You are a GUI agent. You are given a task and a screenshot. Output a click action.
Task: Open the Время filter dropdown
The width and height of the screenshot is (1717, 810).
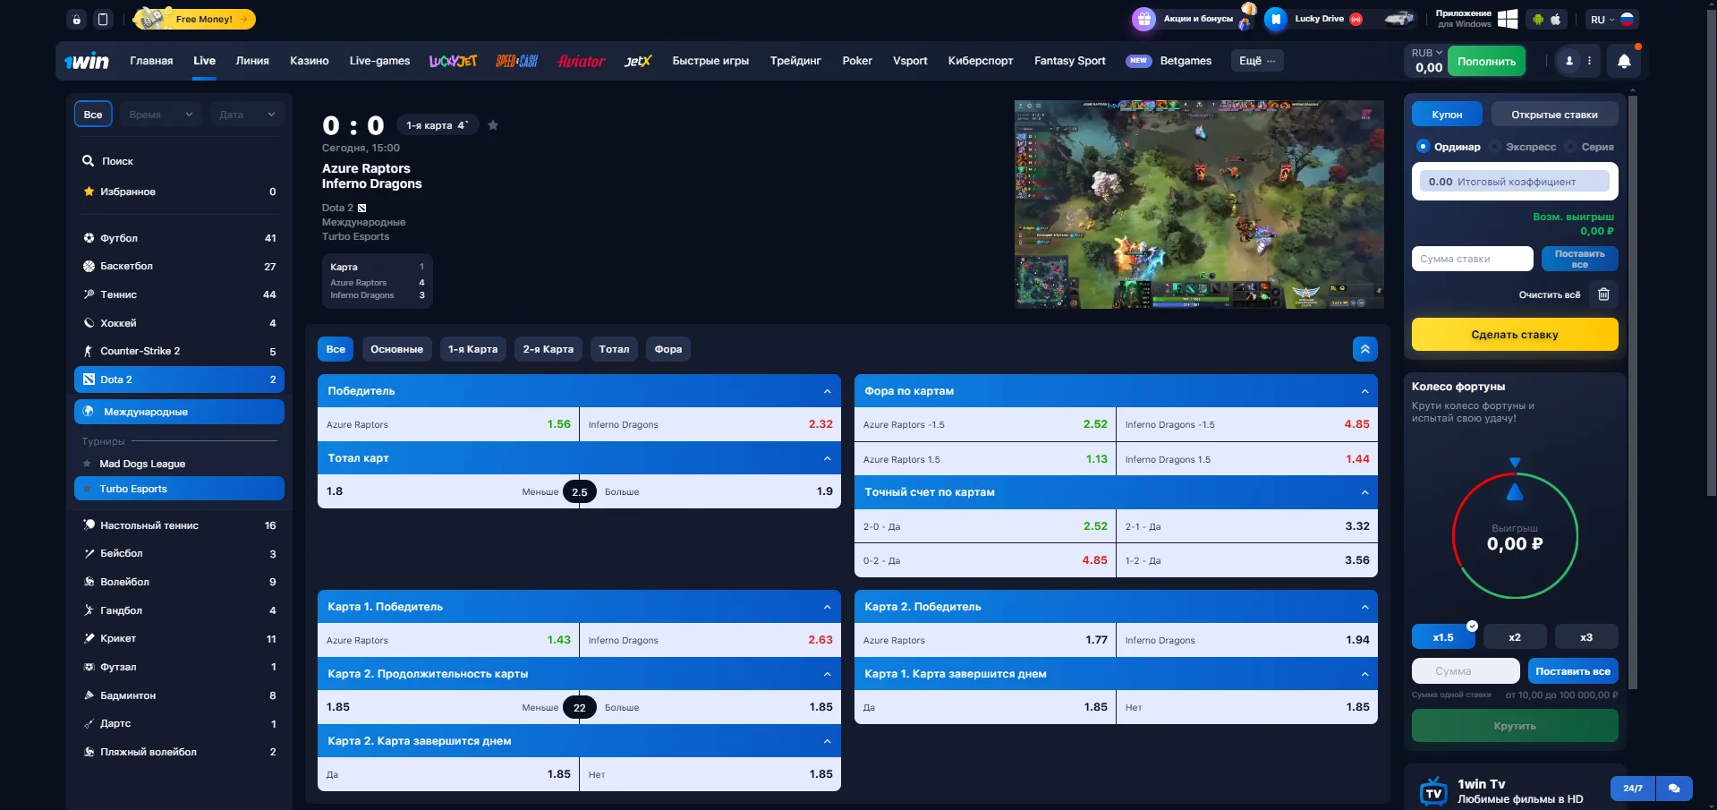click(161, 115)
